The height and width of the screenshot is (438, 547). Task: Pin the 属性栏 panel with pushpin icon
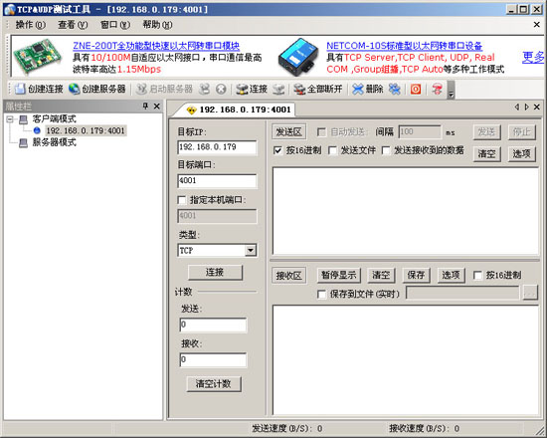(146, 107)
